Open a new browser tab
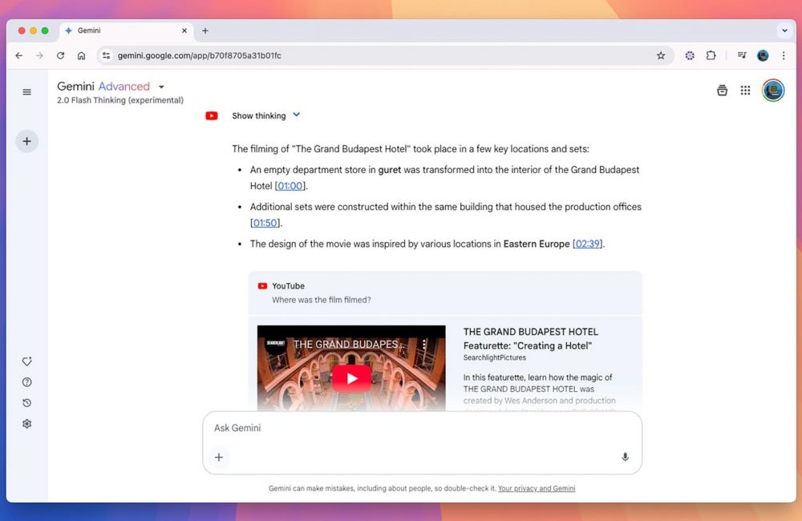Image resolution: width=802 pixels, height=521 pixels. (x=205, y=30)
